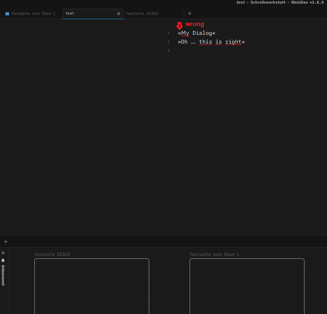Click the underlined word this on line 2
This screenshot has height=314, width=327.
point(205,42)
